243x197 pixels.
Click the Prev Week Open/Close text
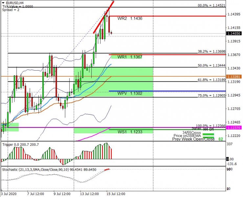point(193,139)
